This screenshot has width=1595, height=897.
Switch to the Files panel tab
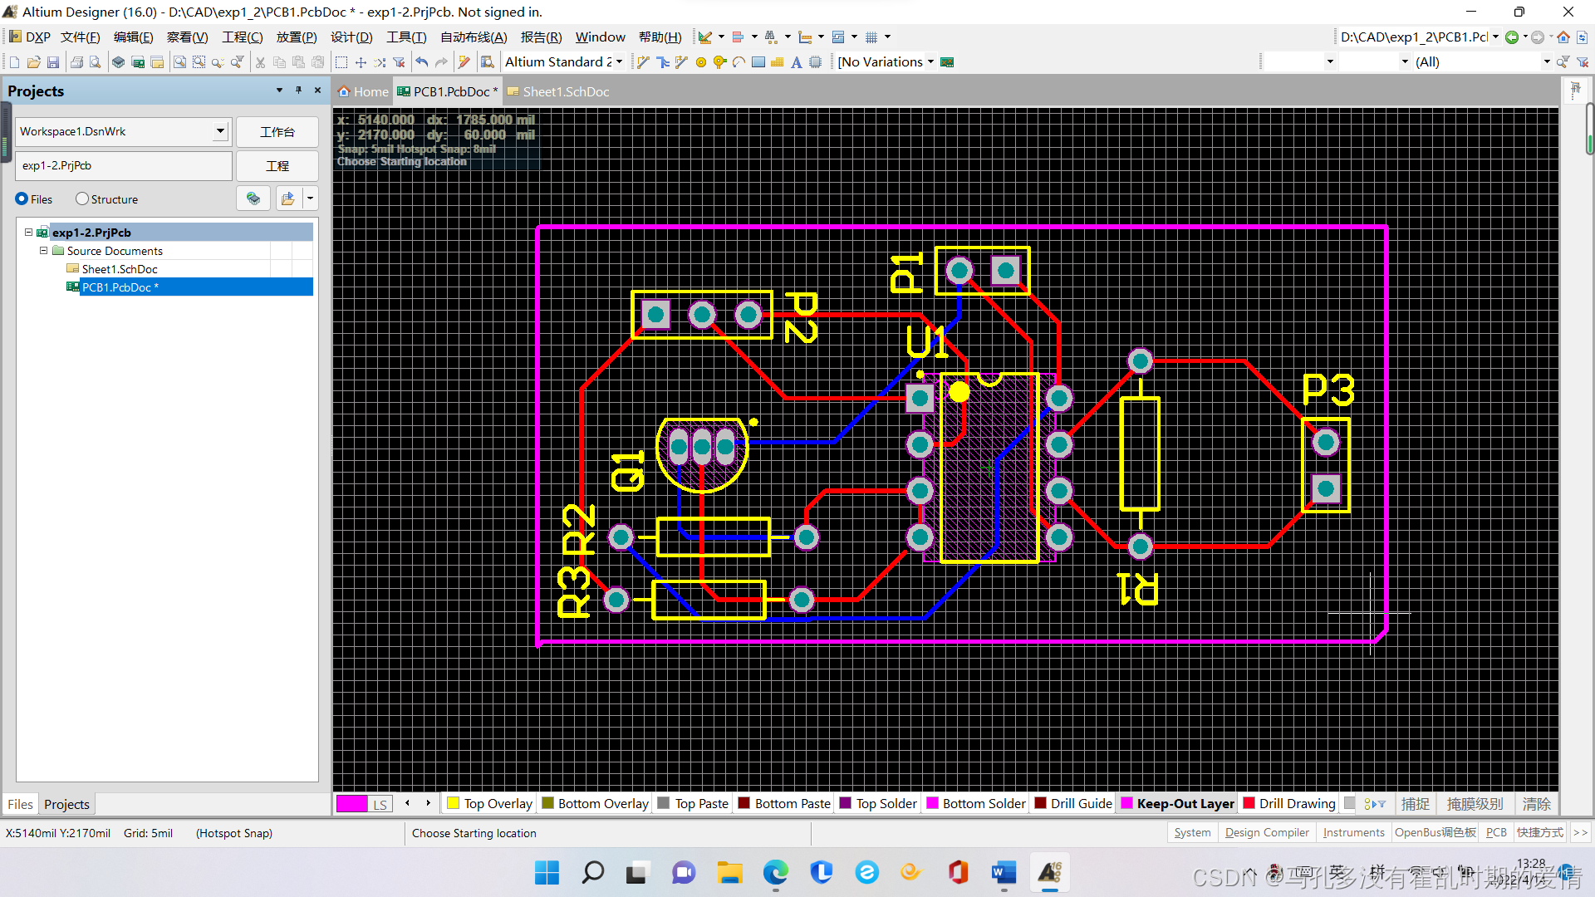(20, 805)
